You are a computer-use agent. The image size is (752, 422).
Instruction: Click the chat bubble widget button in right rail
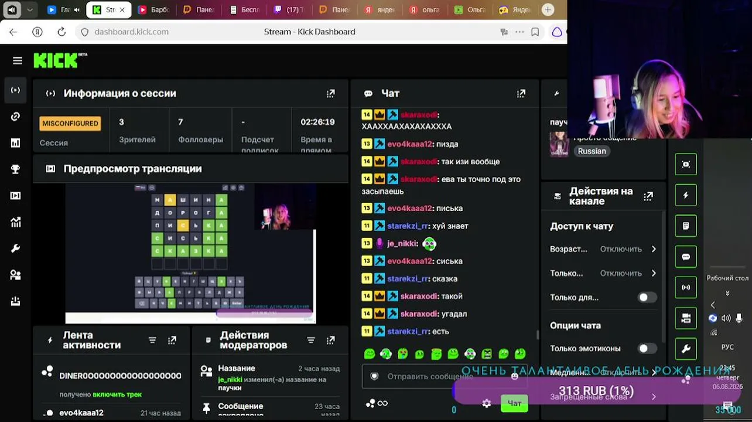point(686,257)
